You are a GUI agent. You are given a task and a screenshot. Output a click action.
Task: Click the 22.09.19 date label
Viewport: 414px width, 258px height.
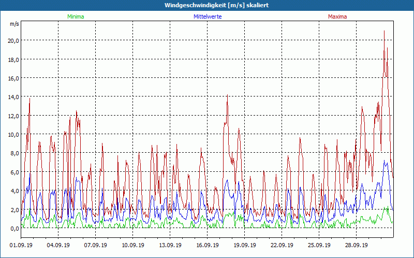[282, 246]
